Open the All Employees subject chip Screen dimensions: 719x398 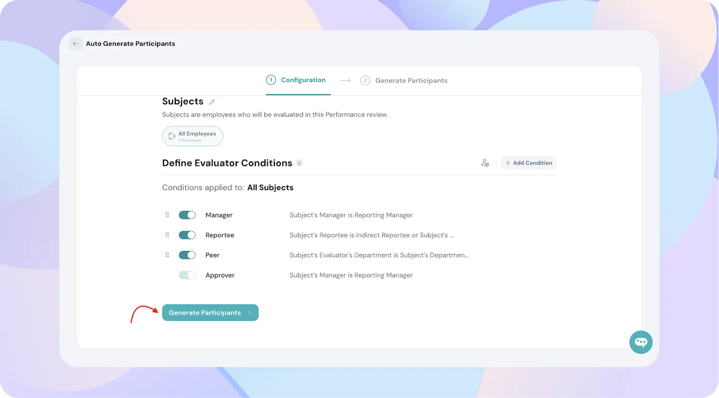192,136
